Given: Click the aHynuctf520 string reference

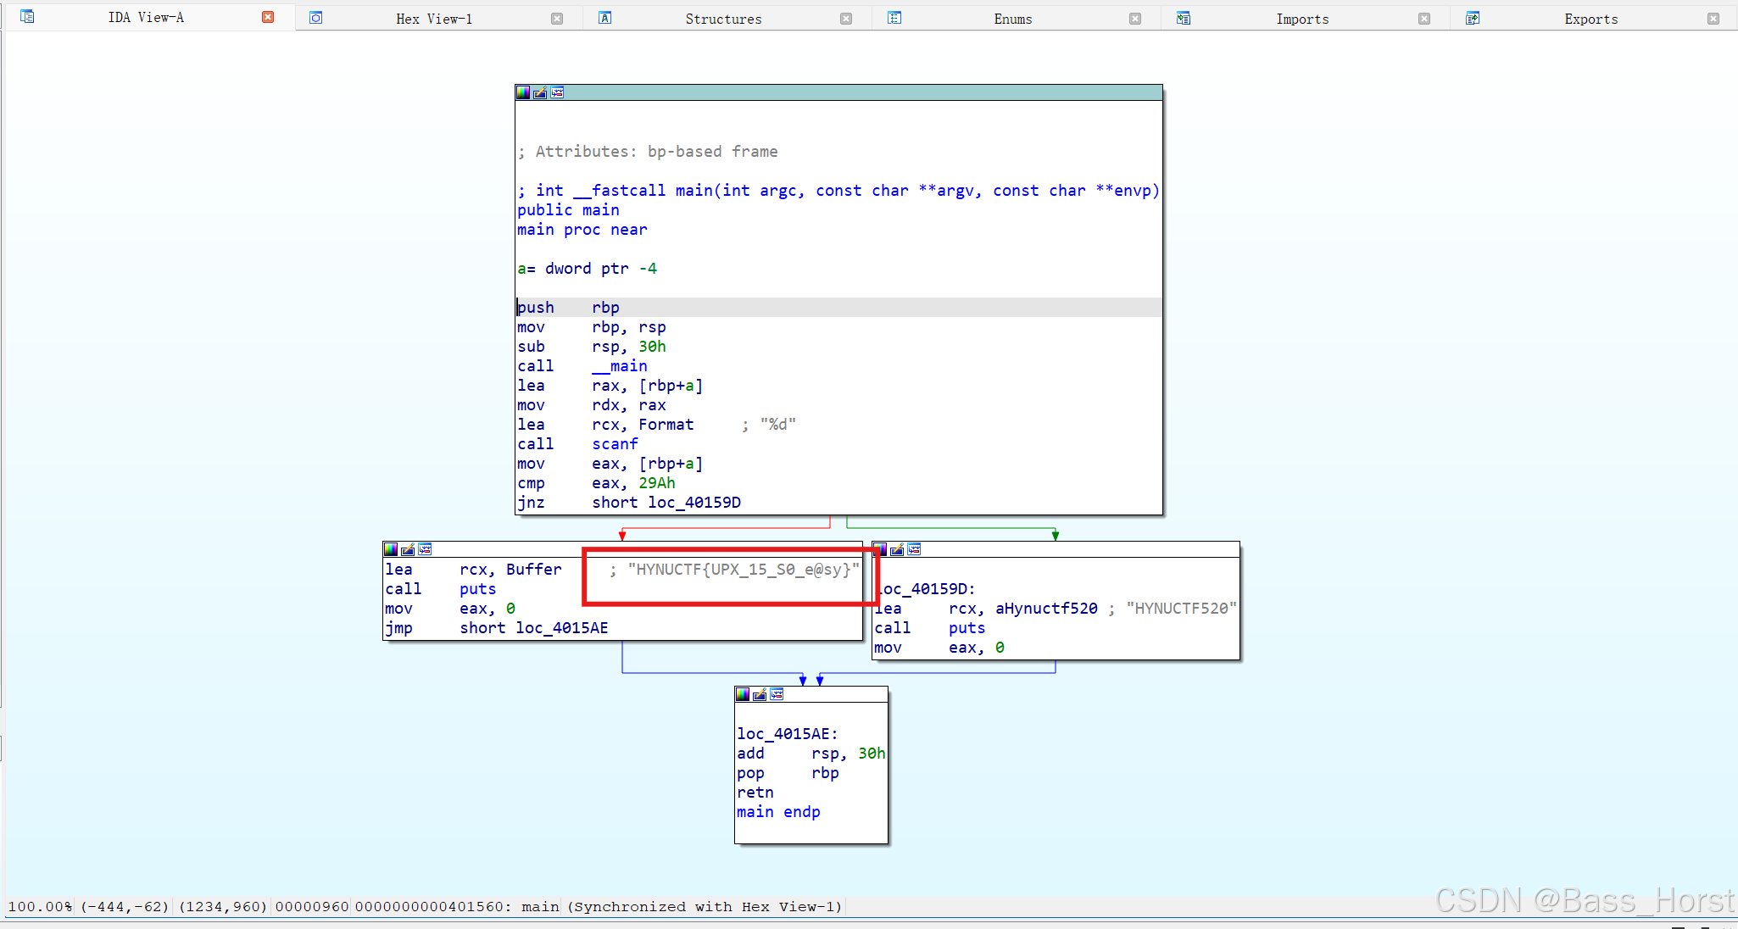Looking at the screenshot, I should (x=1045, y=609).
